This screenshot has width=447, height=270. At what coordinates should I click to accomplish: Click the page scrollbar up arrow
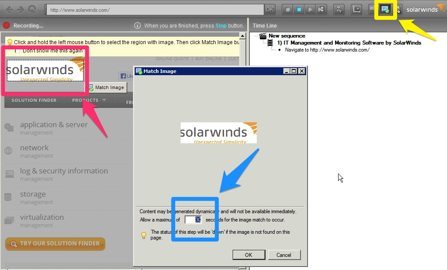243,36
